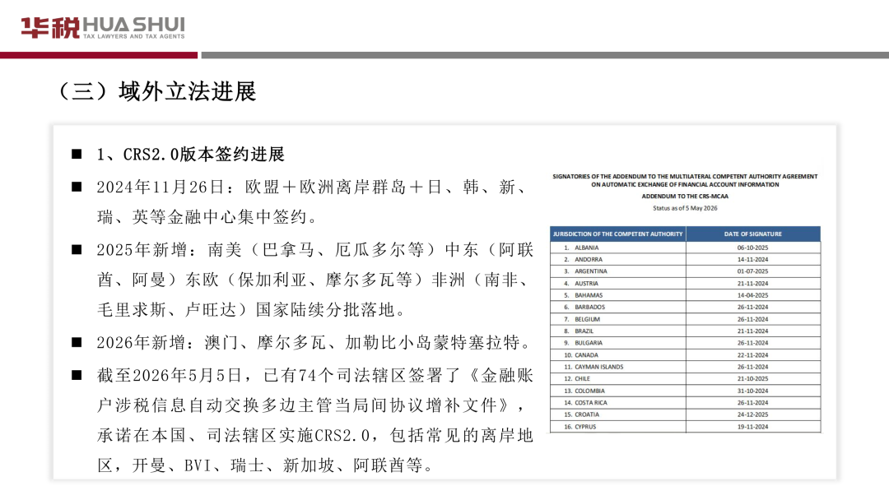Click the BULGARIA row name cell
This screenshot has width=889, height=500.
coord(618,343)
